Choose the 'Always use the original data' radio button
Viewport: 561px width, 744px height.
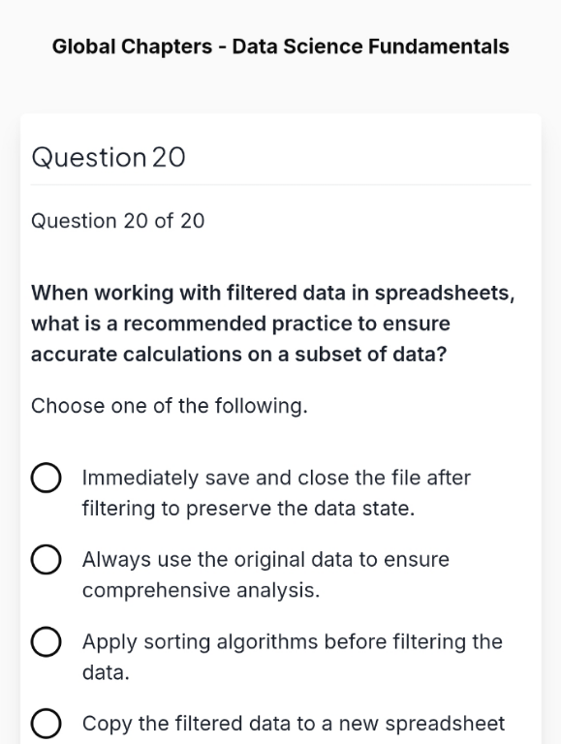[x=47, y=559]
